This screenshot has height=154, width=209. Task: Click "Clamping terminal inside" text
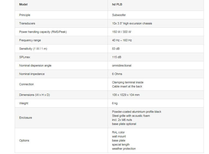(128, 82)
